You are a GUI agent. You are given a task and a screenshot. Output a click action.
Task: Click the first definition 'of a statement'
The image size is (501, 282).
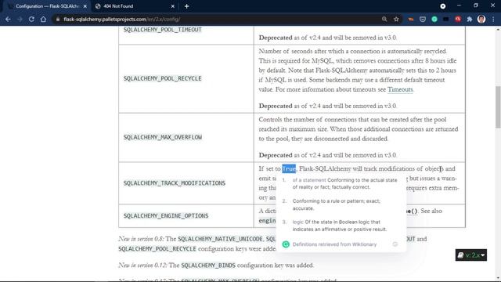pos(344,183)
